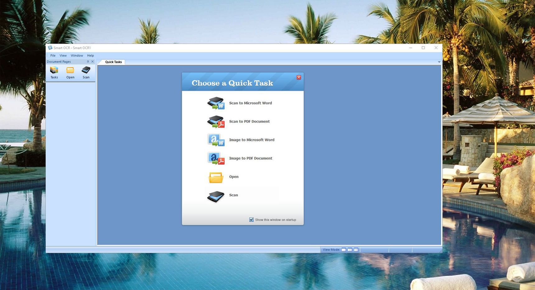The width and height of the screenshot is (535, 290).
Task: Open the File menu
Action: [53, 55]
